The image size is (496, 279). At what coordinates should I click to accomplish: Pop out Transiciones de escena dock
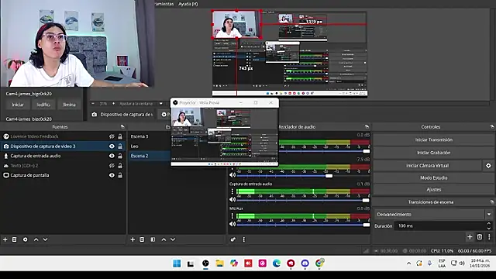tap(492, 201)
